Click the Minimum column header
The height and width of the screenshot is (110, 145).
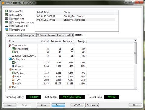56,41
